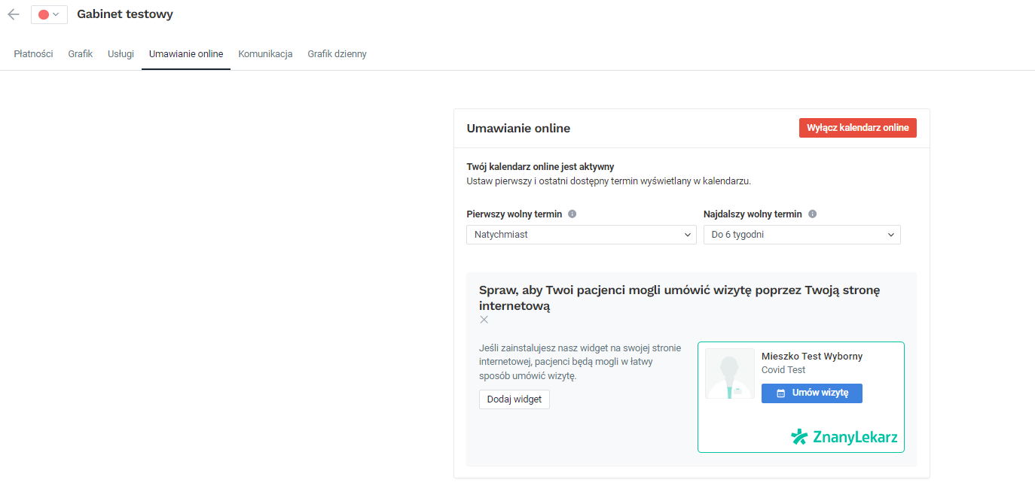The width and height of the screenshot is (1035, 504).
Task: Go to the Usługi tab
Action: click(x=121, y=54)
